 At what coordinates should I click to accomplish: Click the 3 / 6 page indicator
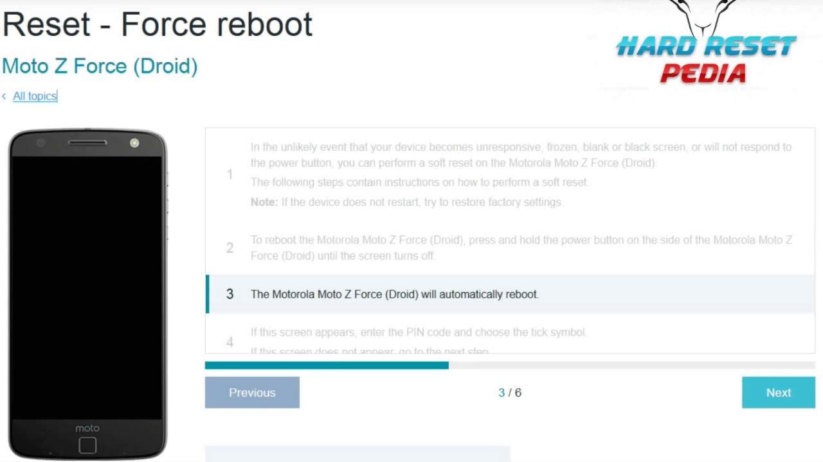point(510,393)
